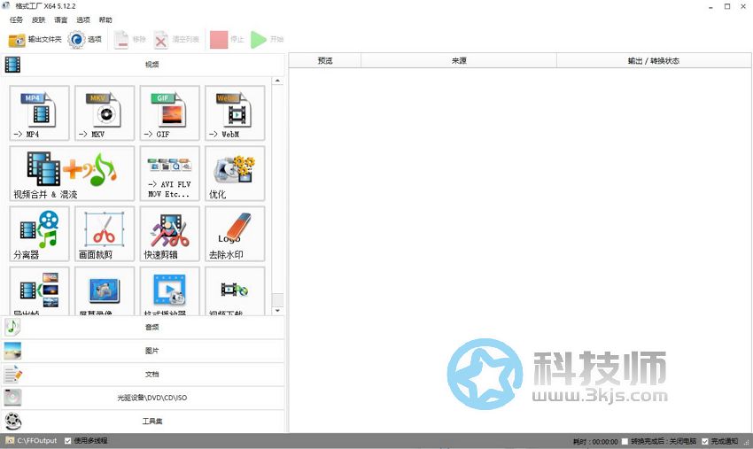Click the video panel scroll-up arrow
The image size is (753, 449).
point(277,81)
